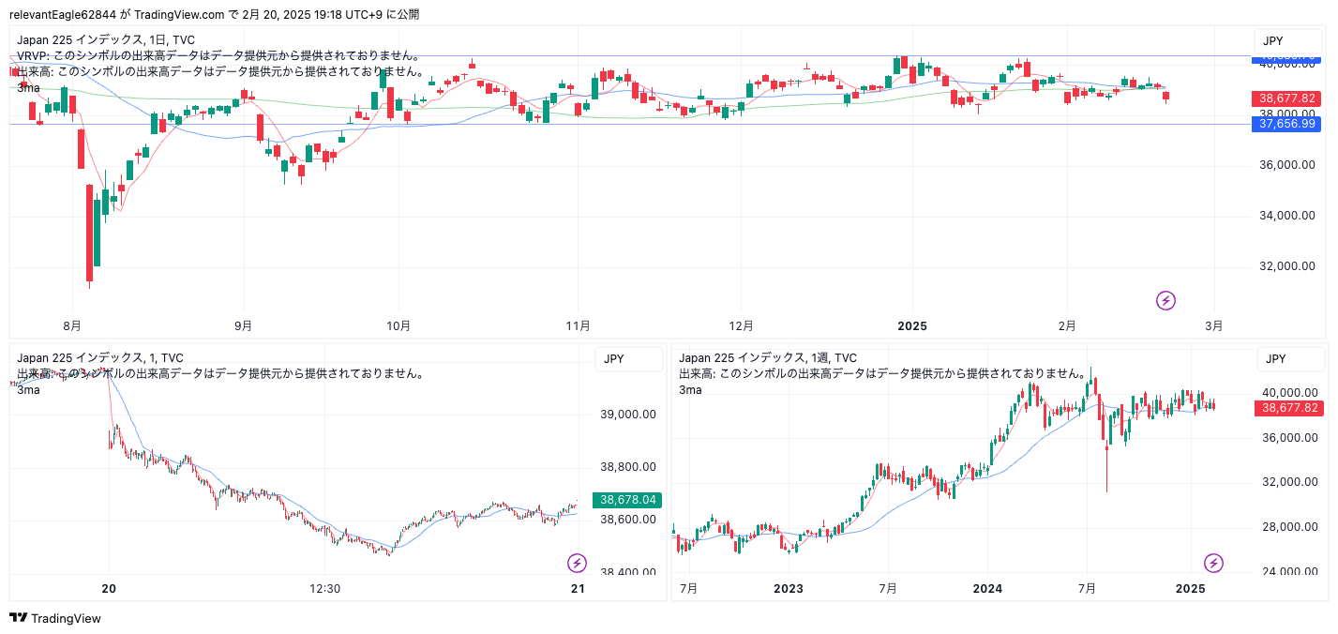The image size is (1338, 634).
Task: Click the 2025 marker on daily time axis
Action: [x=911, y=326]
